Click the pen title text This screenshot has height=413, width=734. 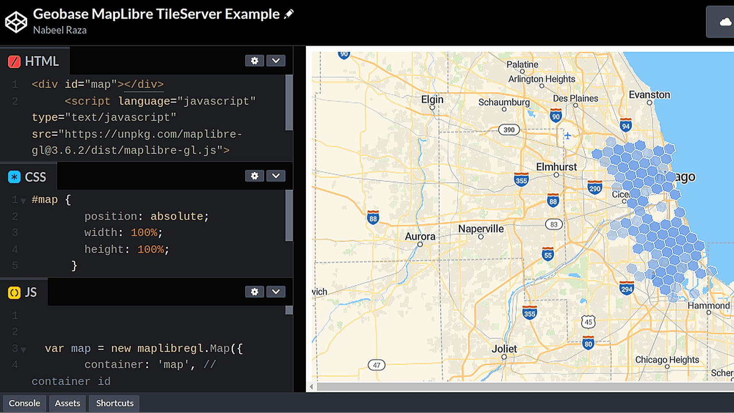click(x=156, y=14)
